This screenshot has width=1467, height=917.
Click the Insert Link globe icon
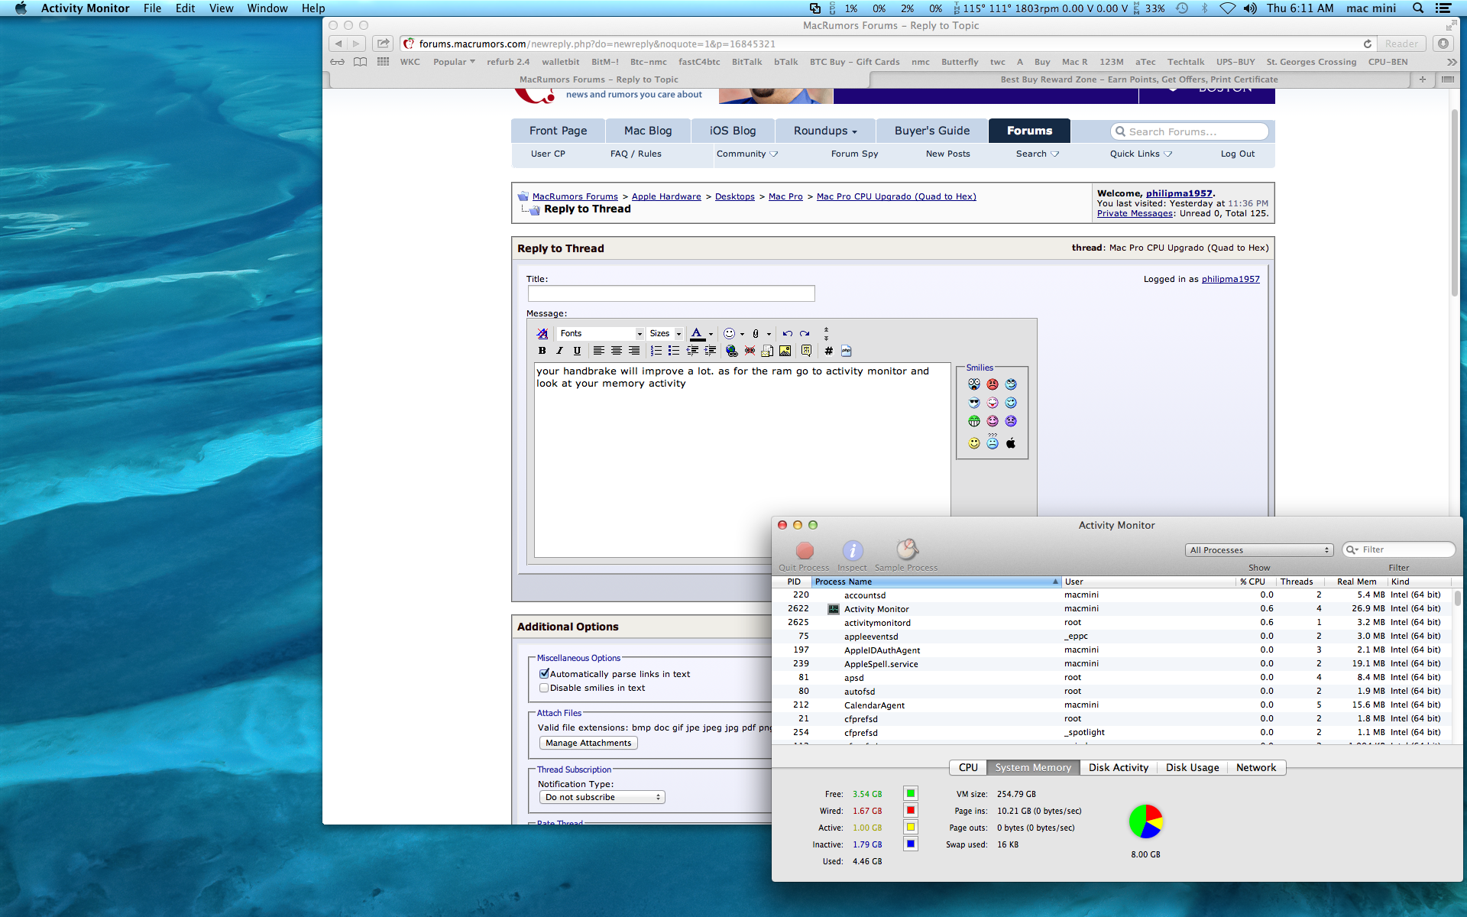click(731, 351)
